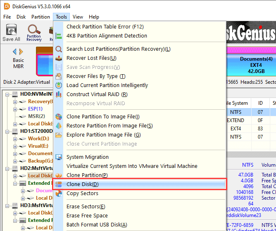Image resolution: width=276 pixels, height=231 pixels.
Task: Click the HD3 MsftVirtual disk drive icon
Action: tap(15, 205)
